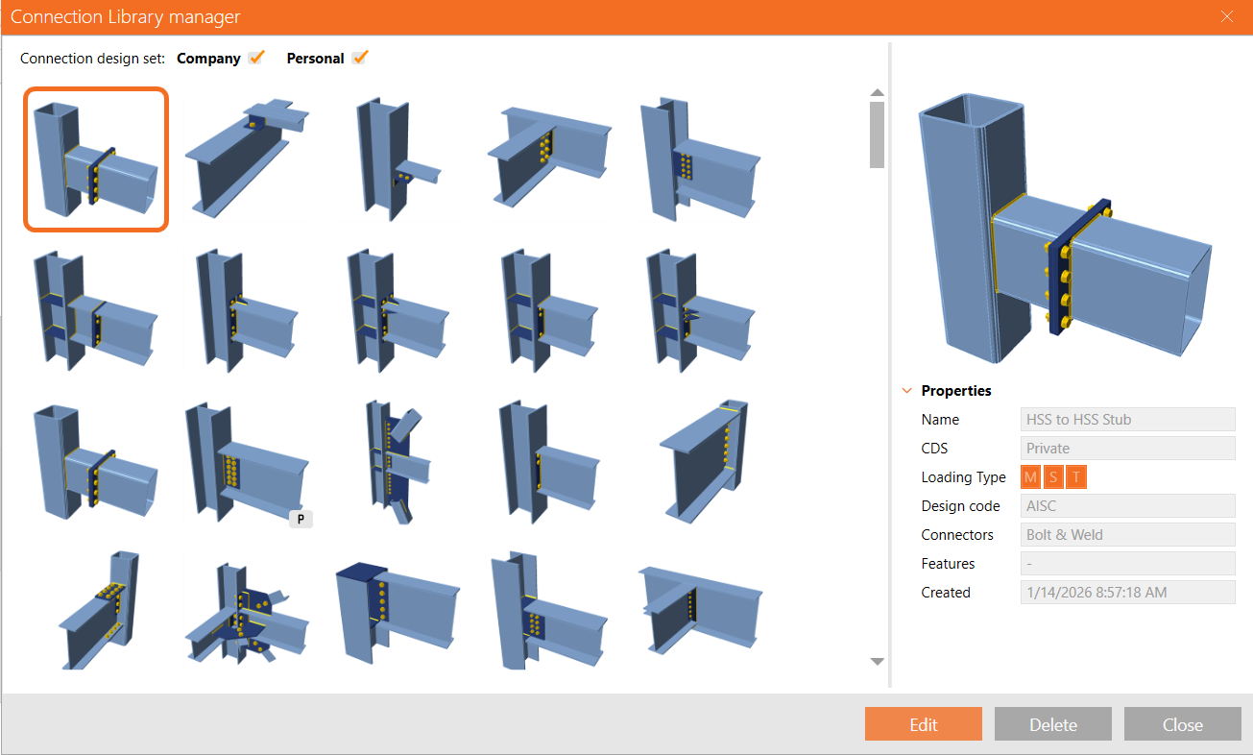Click the Created date field
Viewport: 1253px width, 755px height.
click(x=1128, y=593)
